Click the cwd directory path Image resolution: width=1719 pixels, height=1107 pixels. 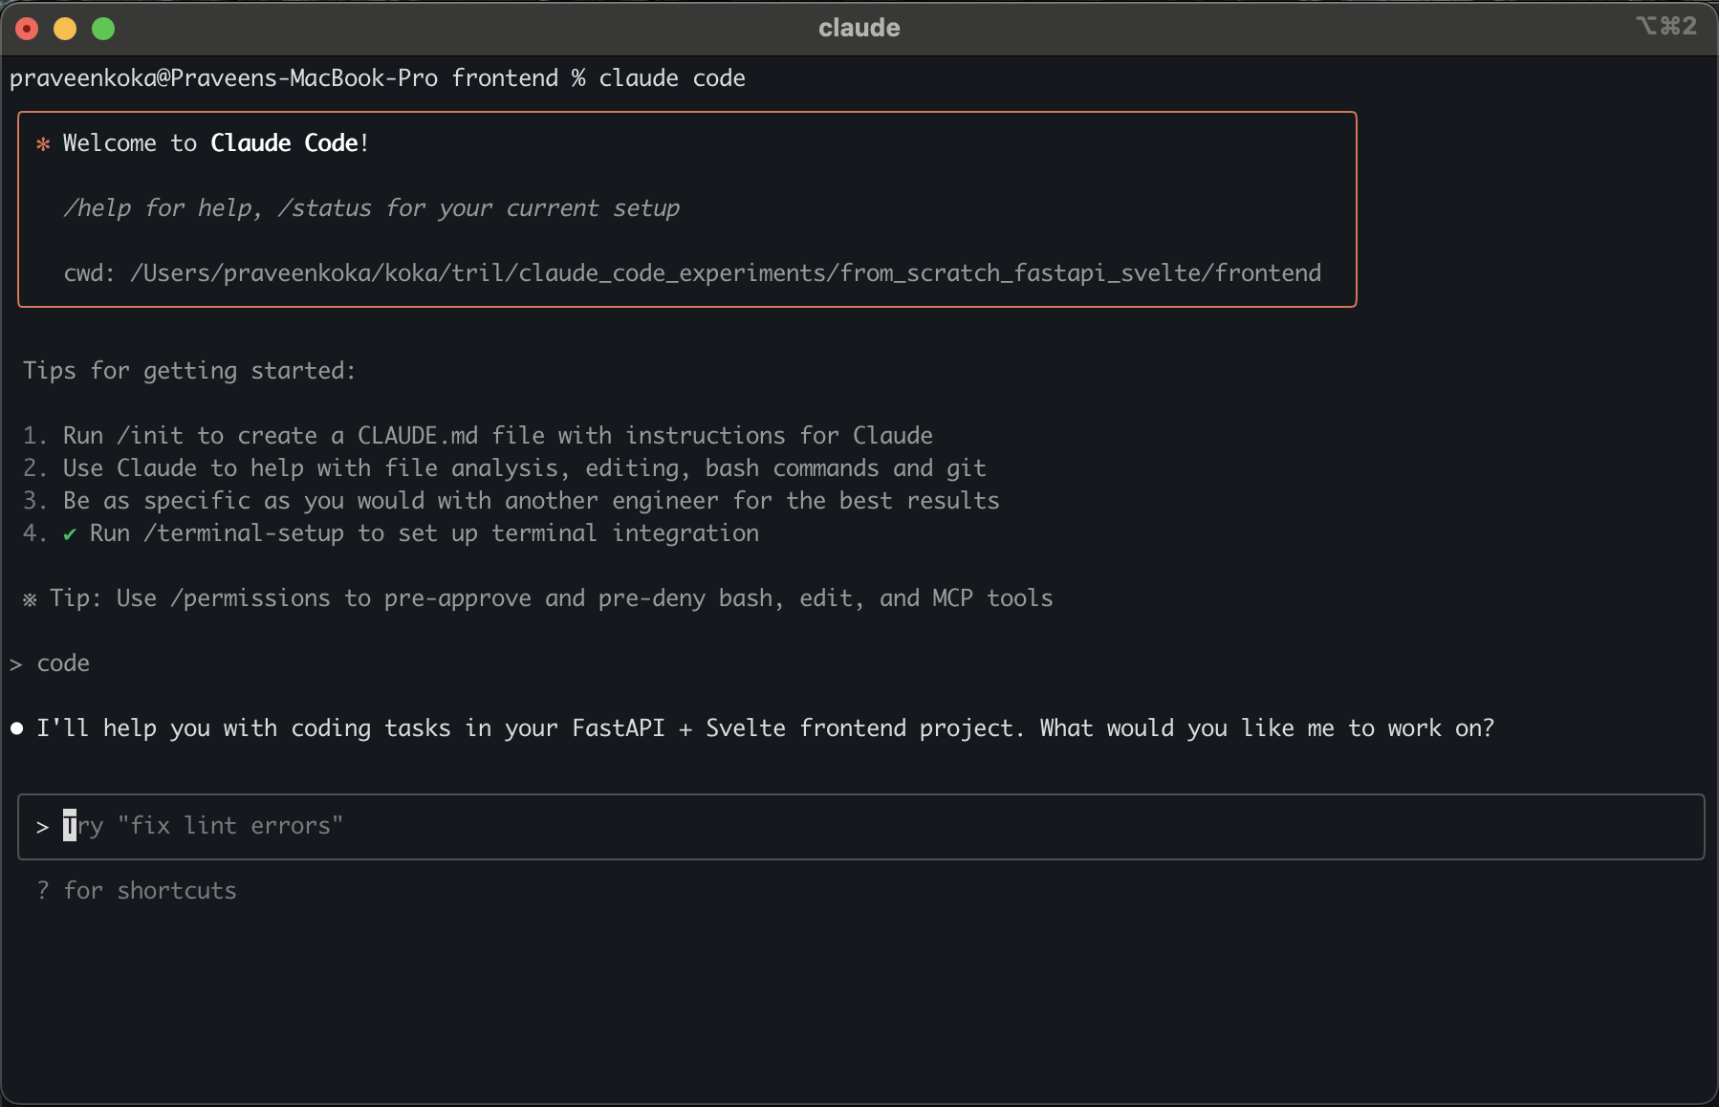[725, 273]
